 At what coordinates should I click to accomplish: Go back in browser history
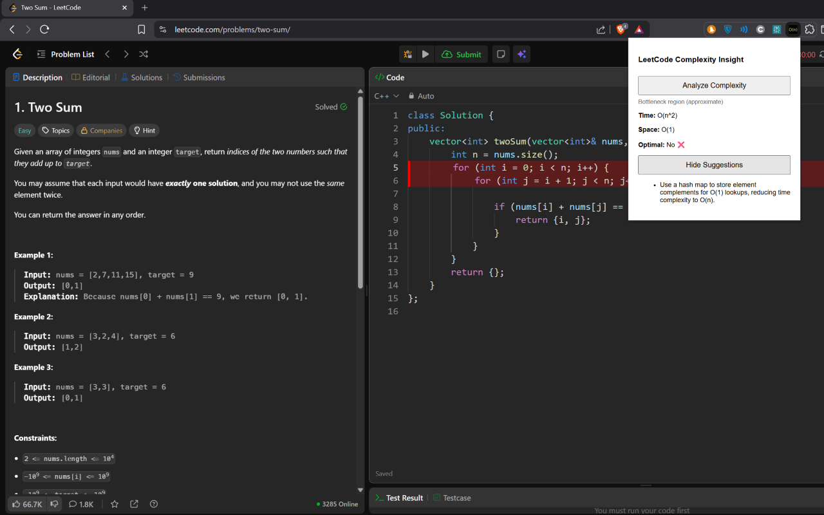[x=12, y=29]
